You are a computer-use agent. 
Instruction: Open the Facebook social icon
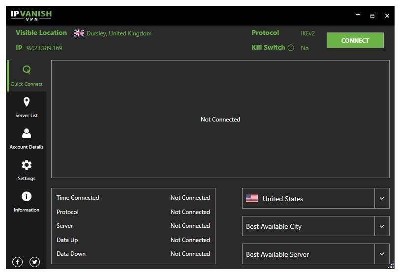point(17,262)
